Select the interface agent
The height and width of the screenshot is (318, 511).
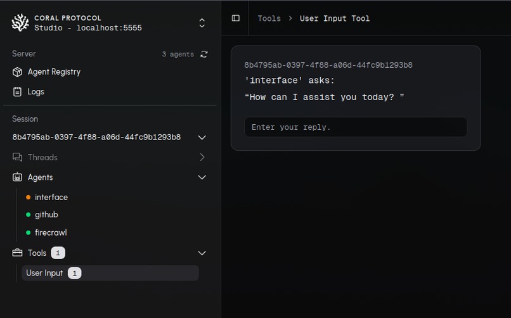tap(51, 197)
